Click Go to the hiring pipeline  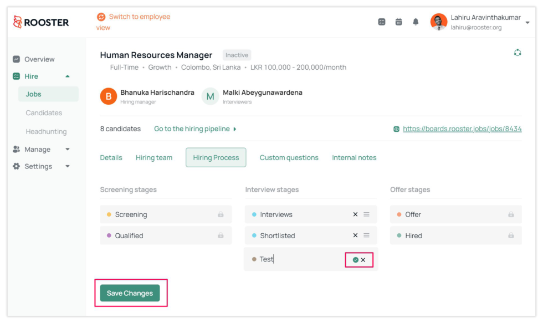coord(193,128)
